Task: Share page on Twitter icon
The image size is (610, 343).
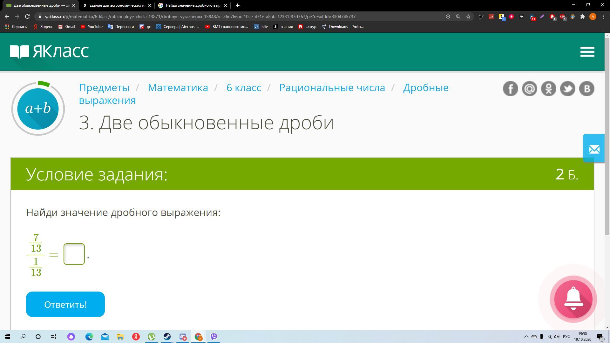Action: pos(567,89)
